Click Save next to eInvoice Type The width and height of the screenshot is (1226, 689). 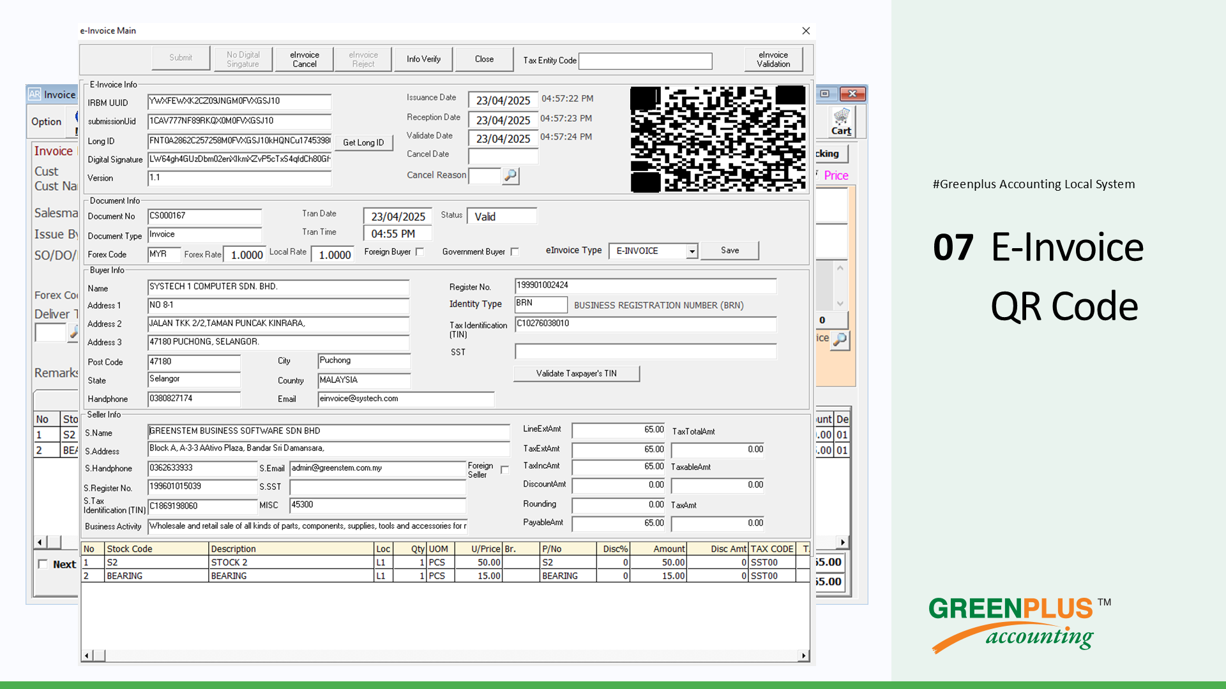coord(730,251)
